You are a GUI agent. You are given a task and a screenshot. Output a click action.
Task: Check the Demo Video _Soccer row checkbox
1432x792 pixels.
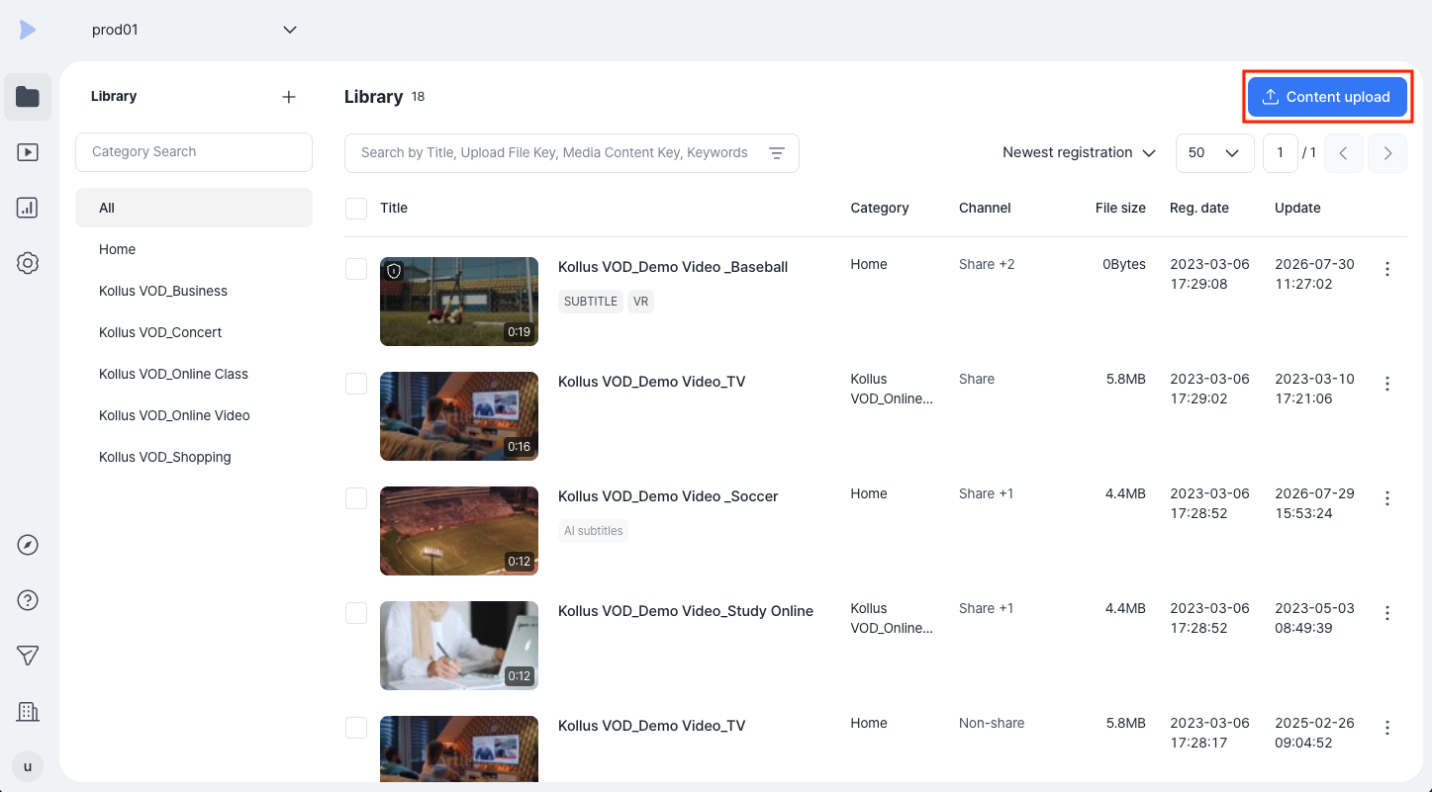tap(356, 498)
